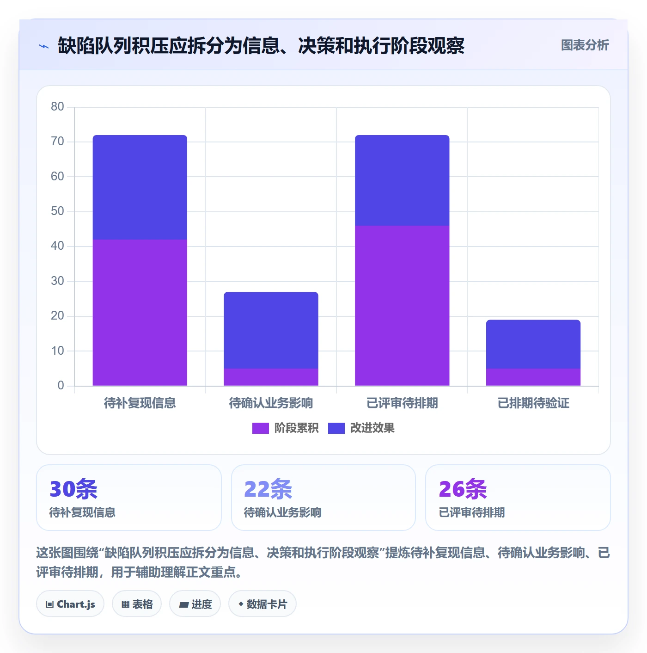Click the blue bar segment for 已评审待排期
The height and width of the screenshot is (653, 647).
[x=402, y=180]
